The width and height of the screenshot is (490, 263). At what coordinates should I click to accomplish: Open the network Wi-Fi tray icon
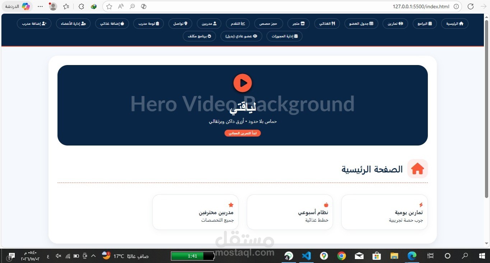(x=67, y=256)
